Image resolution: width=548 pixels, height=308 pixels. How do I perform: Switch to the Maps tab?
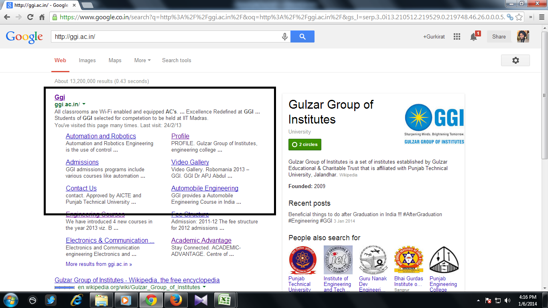click(x=115, y=60)
